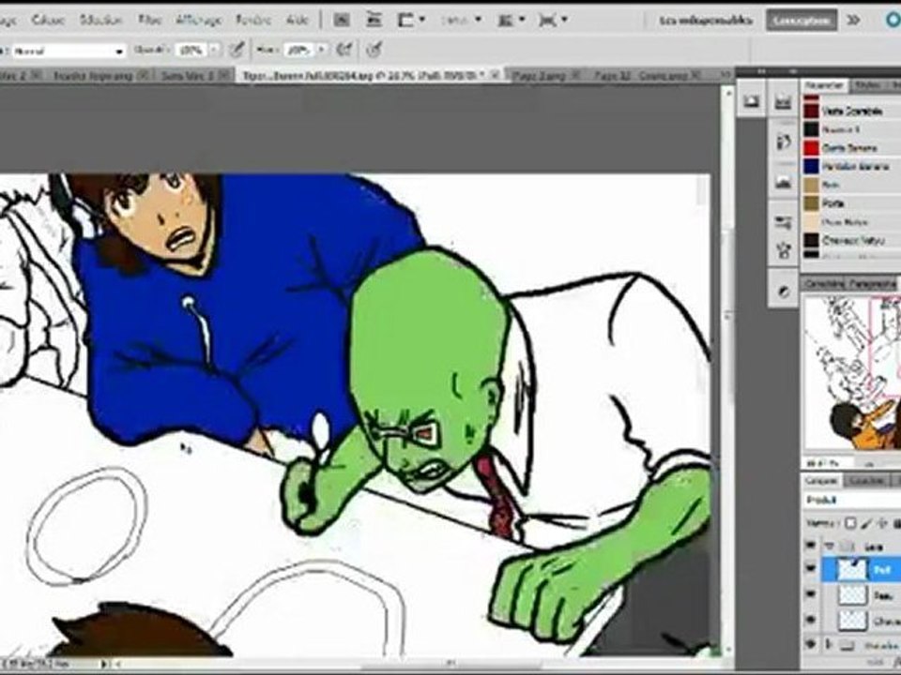This screenshot has width=901, height=675.
Task: Toggle tablet pressure for opacity icon
Action: click(x=237, y=50)
